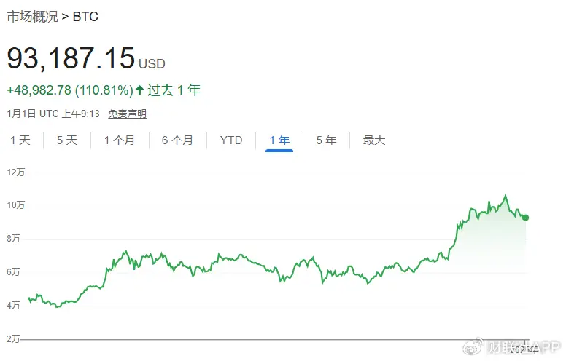This screenshot has height=361, width=566.
Task: Click the 8万 axis label
Action: (x=13, y=239)
